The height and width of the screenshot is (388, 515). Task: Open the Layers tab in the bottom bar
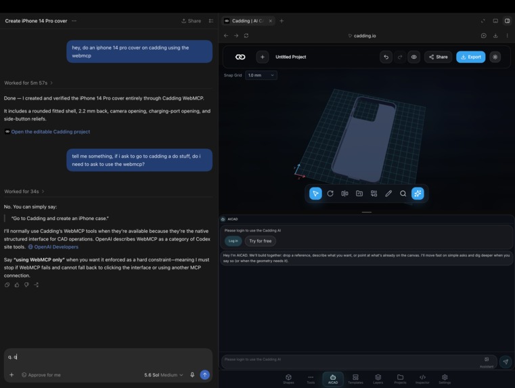point(378,379)
